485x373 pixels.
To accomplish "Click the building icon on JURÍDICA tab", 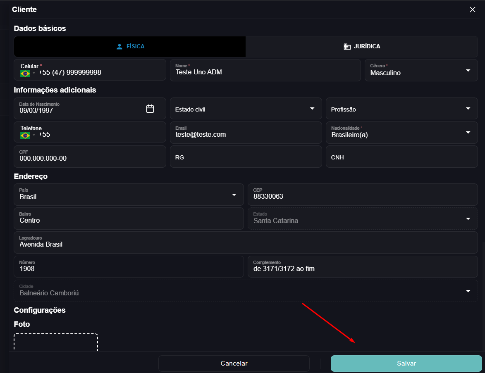I will click(x=347, y=47).
